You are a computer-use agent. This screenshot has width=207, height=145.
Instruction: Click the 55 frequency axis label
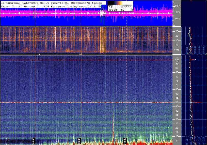177,98
